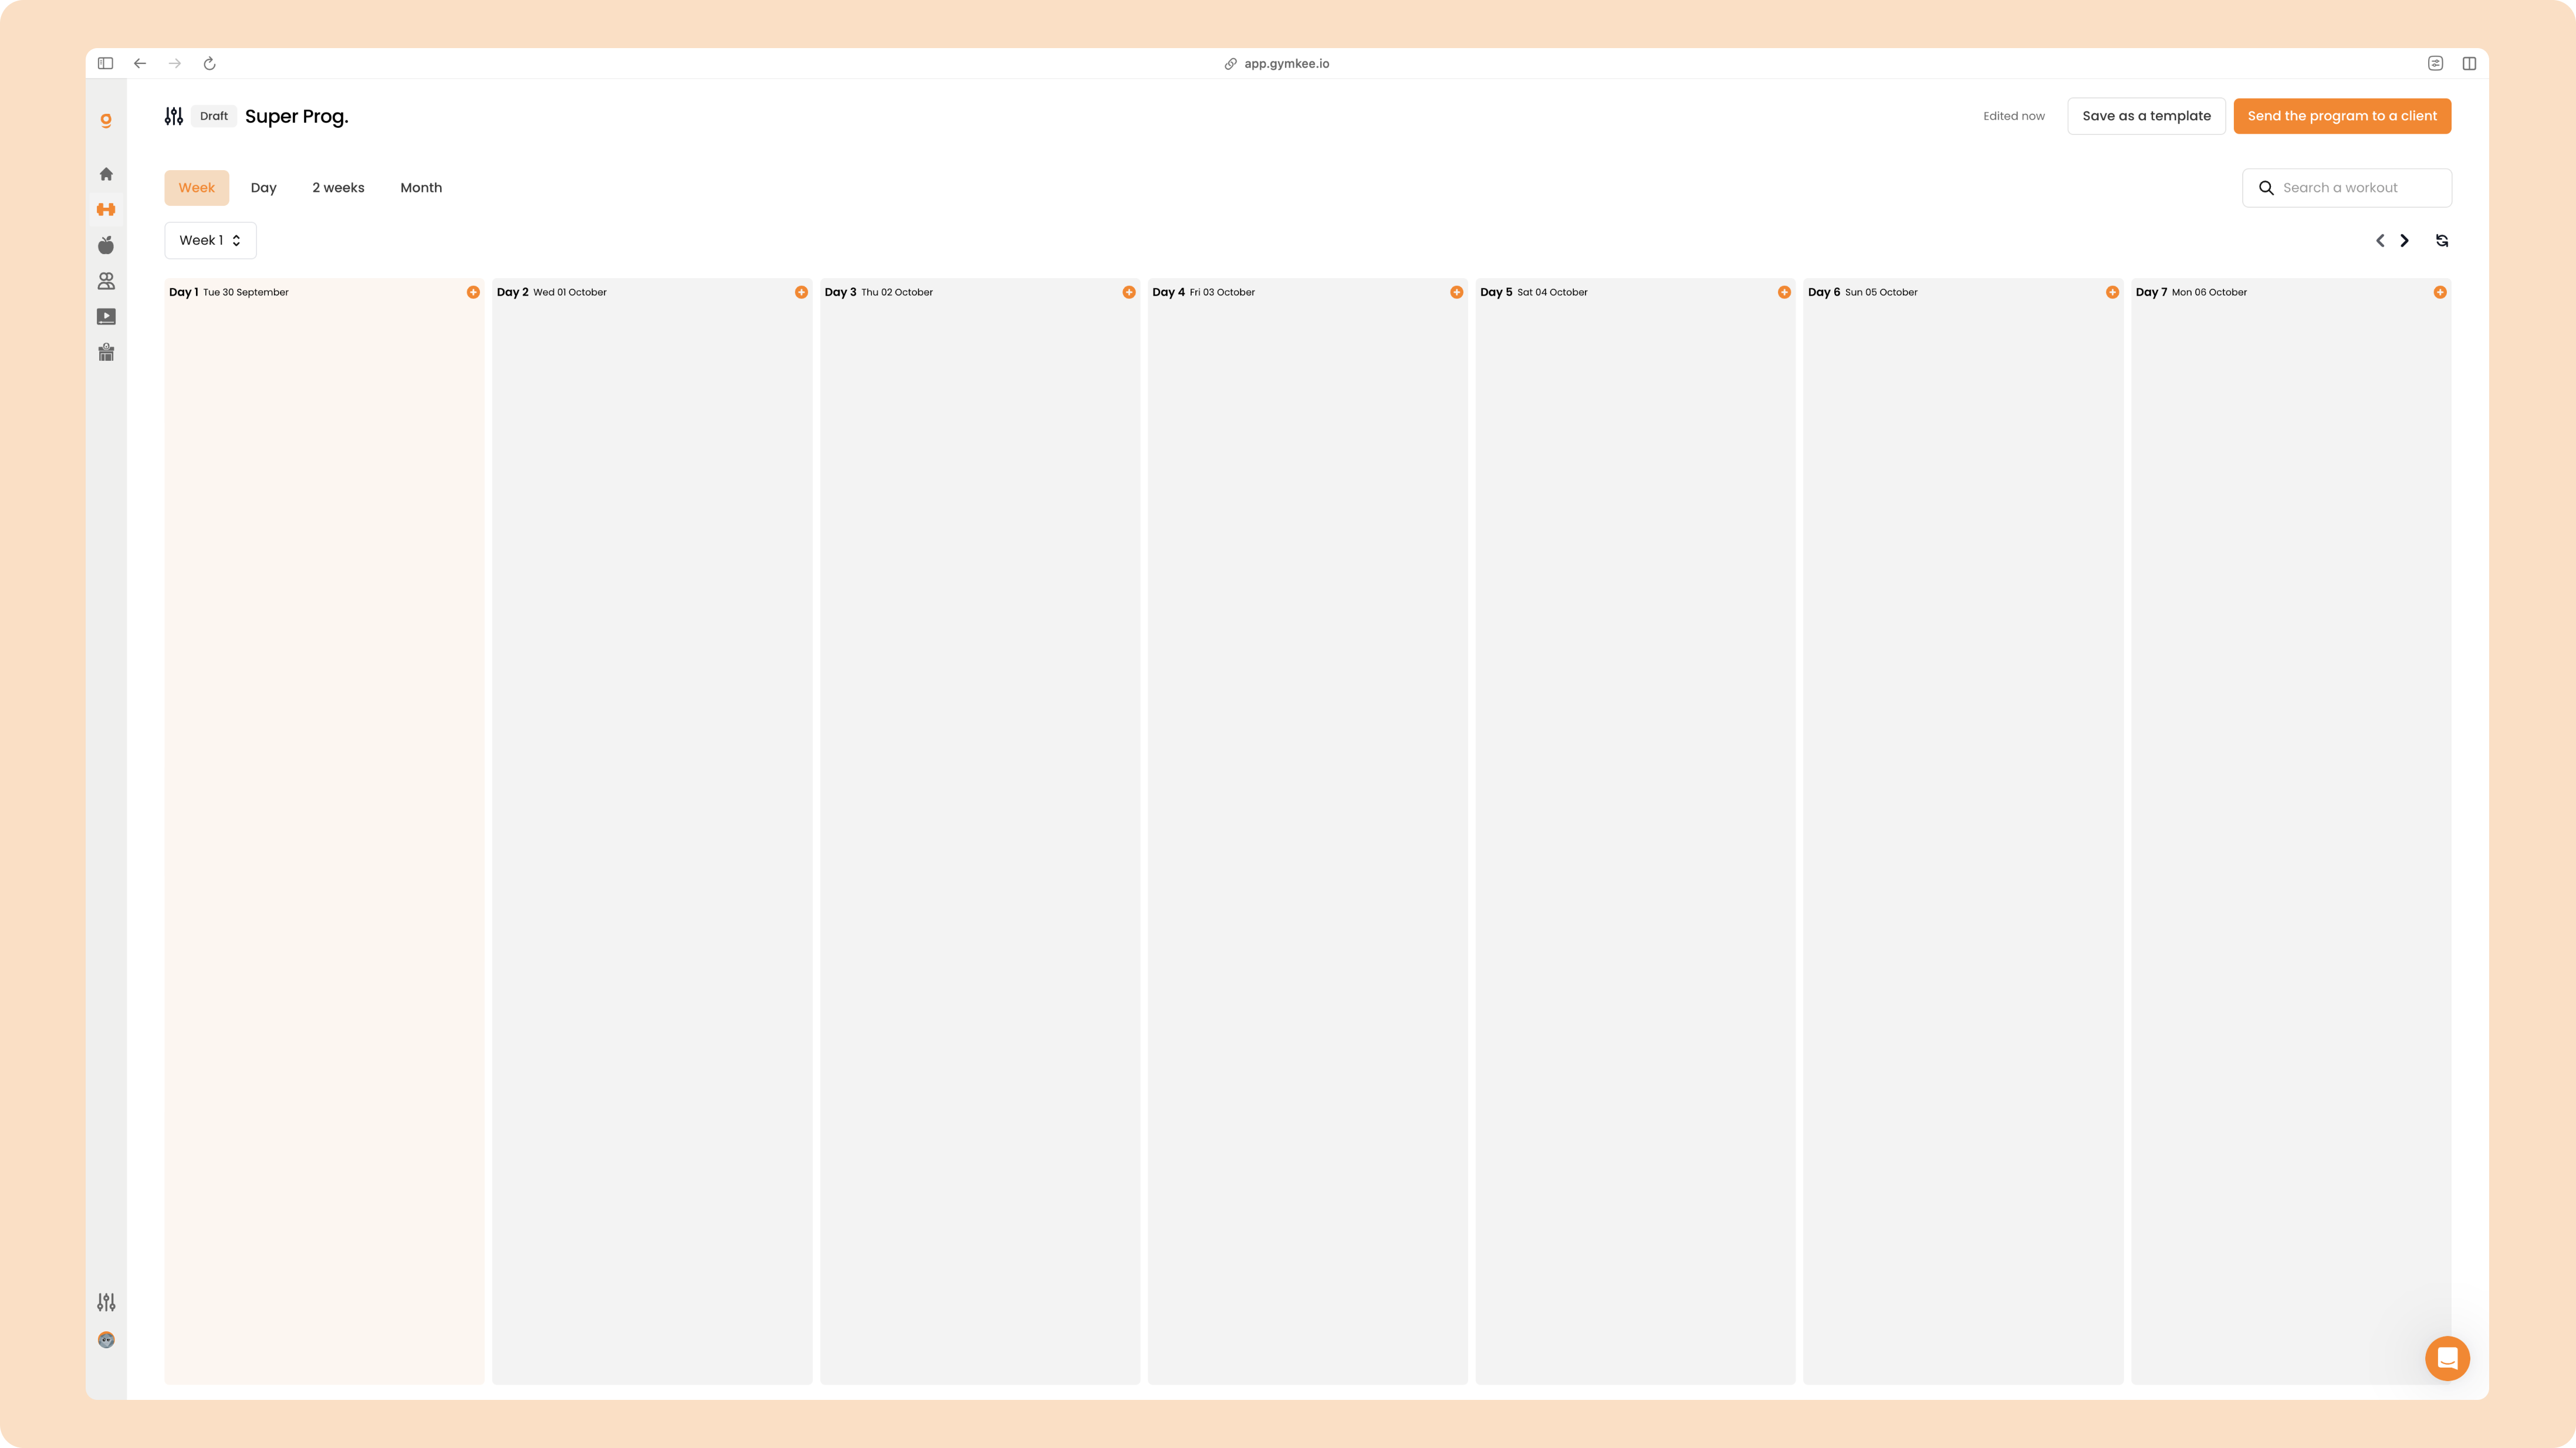Add a workout to Day 4
2576x1448 pixels.
coord(1457,292)
